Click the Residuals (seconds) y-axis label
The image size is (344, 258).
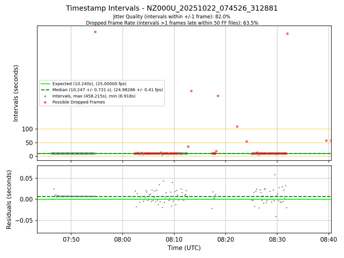(x=9, y=200)
